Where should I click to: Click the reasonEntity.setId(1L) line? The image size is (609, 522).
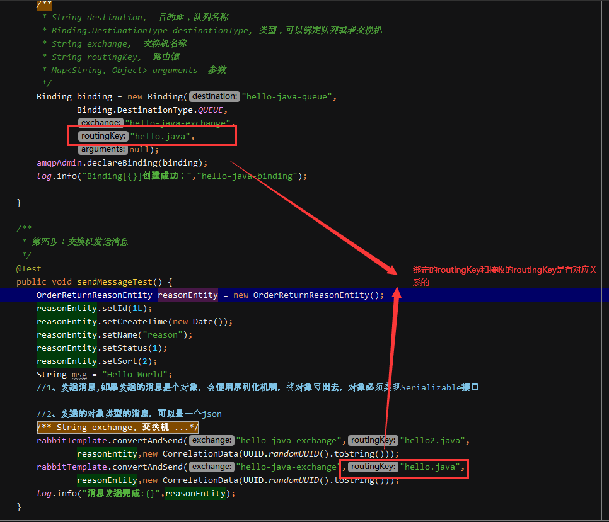(95, 309)
